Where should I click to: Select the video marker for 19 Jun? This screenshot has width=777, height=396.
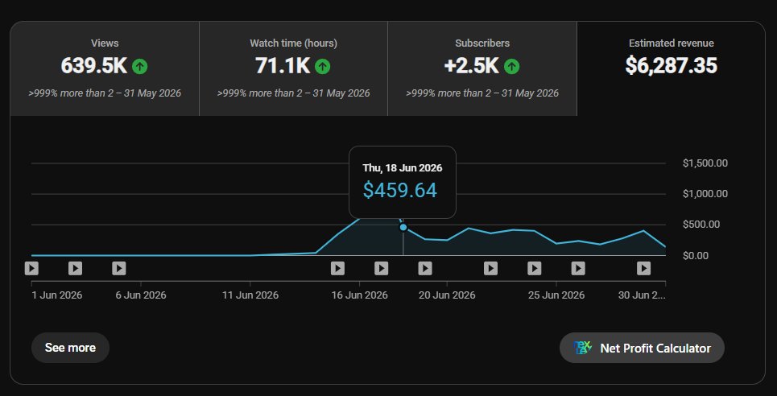click(x=425, y=269)
